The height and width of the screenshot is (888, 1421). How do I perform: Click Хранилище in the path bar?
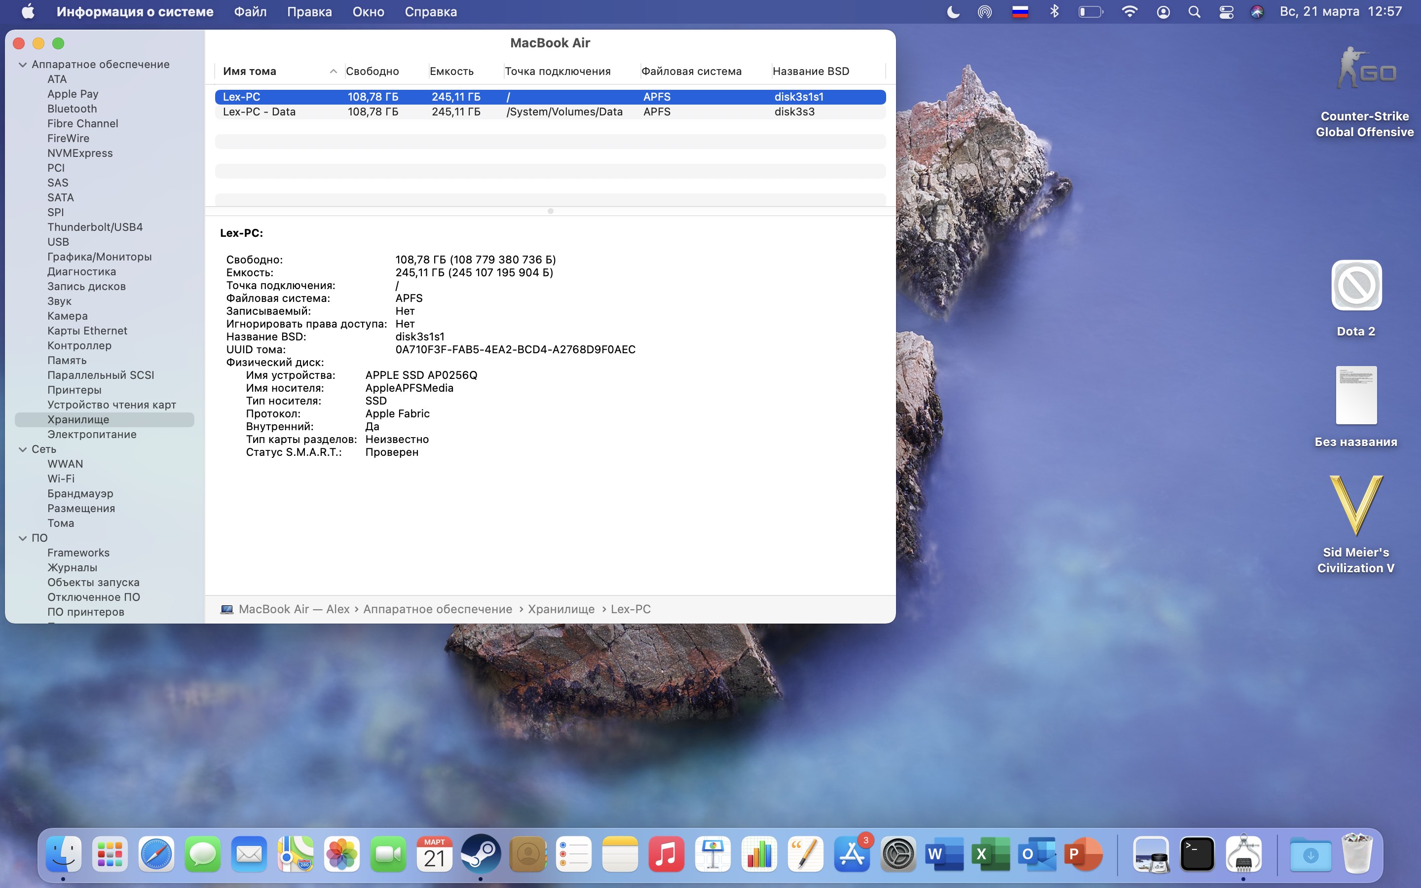561,609
